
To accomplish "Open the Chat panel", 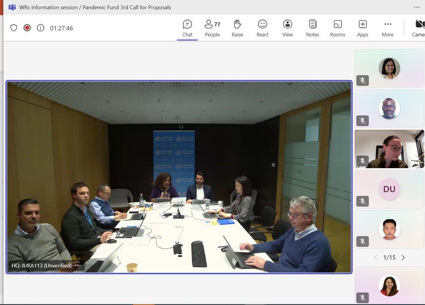I will tap(187, 28).
